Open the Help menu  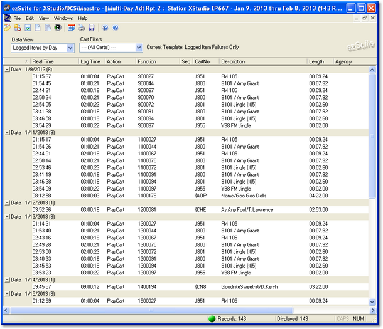(x=83, y=18)
